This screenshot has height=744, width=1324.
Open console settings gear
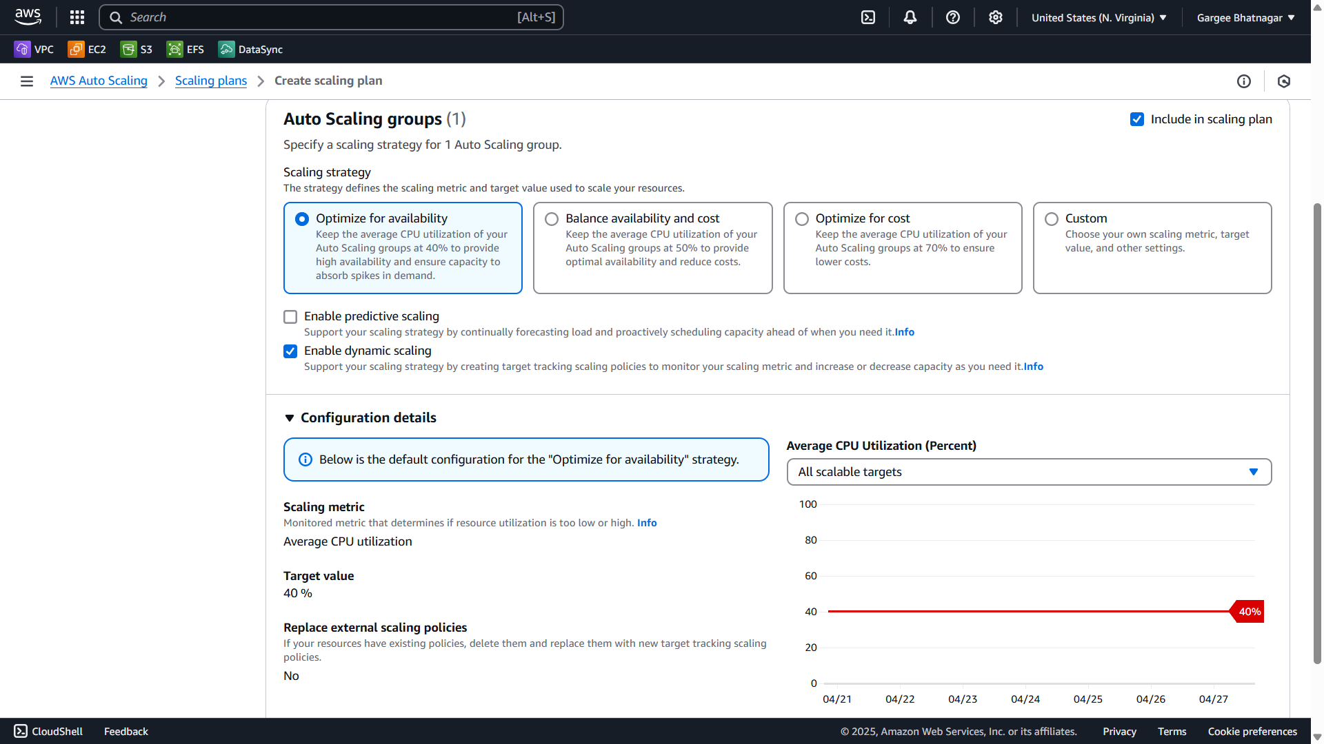pos(995,17)
